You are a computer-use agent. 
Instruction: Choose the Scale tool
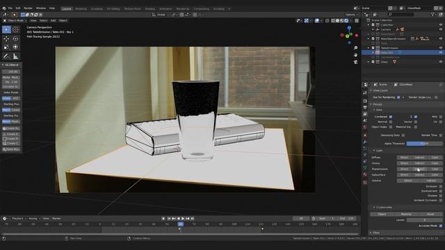pyautogui.click(x=6, y=47)
